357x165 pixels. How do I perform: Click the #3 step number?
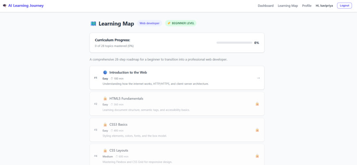[96, 130]
